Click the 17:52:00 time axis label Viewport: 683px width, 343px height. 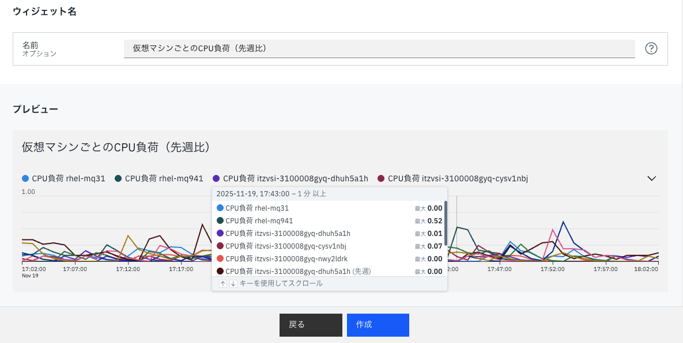point(552,269)
